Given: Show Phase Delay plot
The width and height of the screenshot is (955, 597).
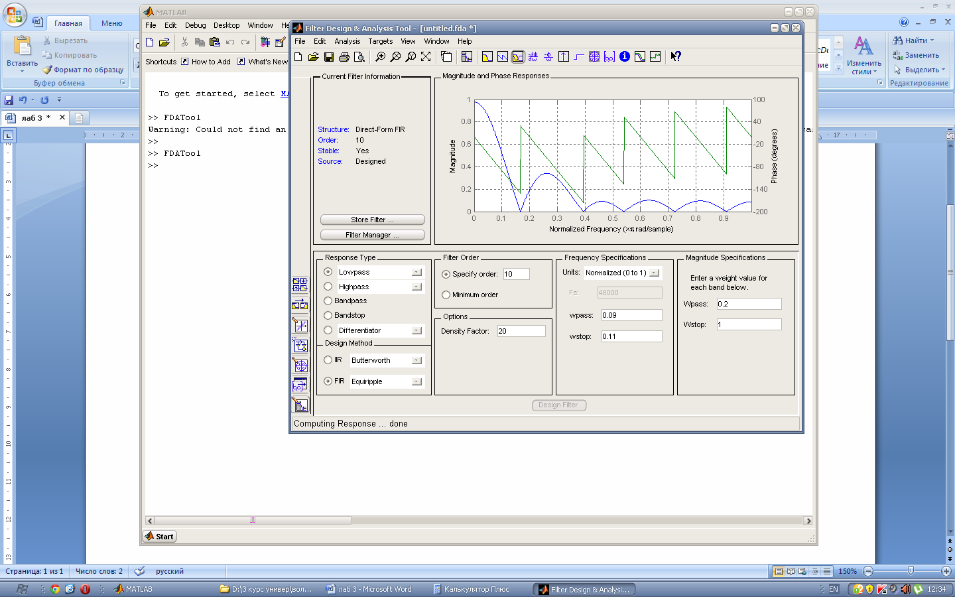Looking at the screenshot, I should (548, 57).
